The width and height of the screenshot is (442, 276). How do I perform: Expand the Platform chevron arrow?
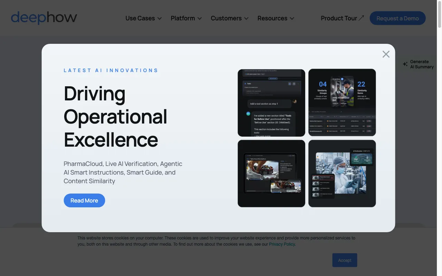(200, 19)
